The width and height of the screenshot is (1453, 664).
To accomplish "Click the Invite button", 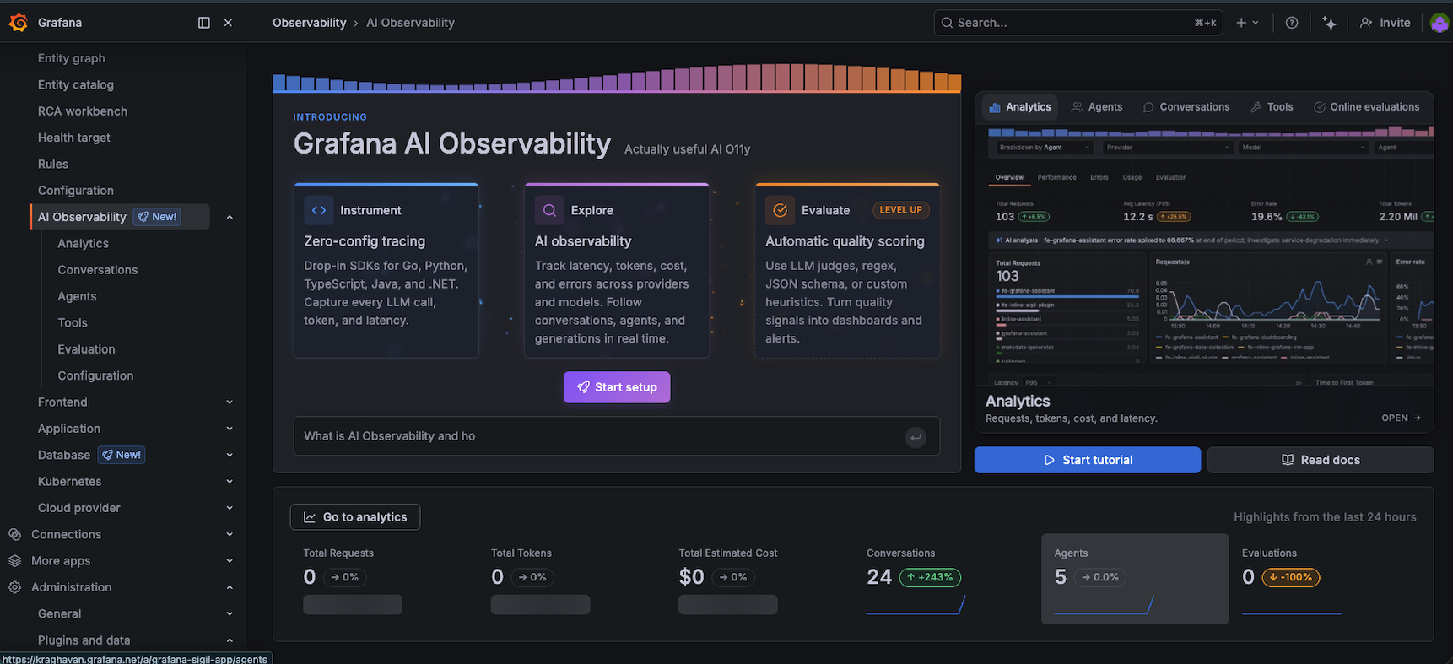I will tap(1385, 23).
